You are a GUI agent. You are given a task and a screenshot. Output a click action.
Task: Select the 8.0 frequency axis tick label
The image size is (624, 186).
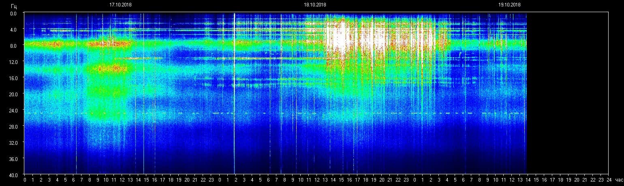tap(14, 46)
